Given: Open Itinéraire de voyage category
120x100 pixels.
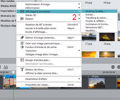Looking at the screenshot, I should (8, 16).
